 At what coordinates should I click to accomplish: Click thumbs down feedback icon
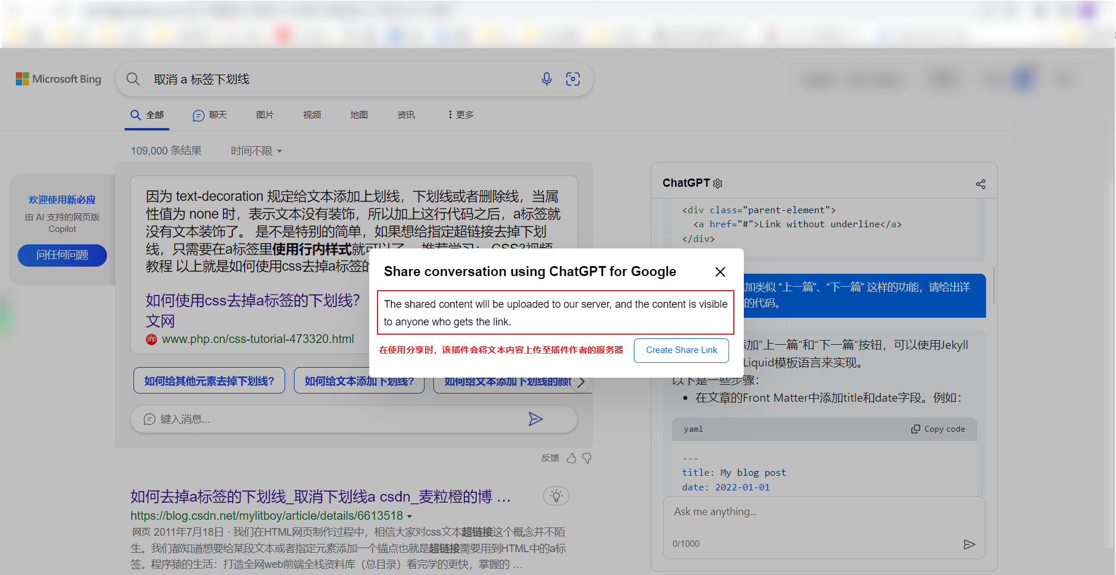pos(587,458)
